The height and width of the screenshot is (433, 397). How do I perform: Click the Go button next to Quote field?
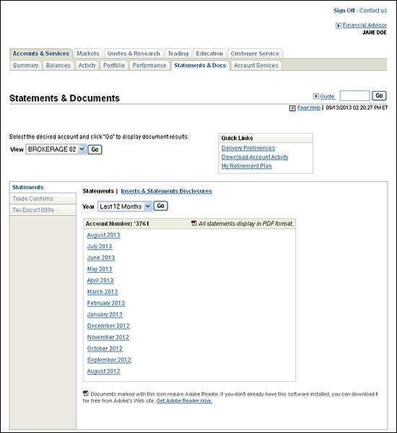pyautogui.click(x=379, y=96)
